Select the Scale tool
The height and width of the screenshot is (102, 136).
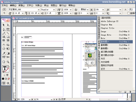click(x=8, y=45)
